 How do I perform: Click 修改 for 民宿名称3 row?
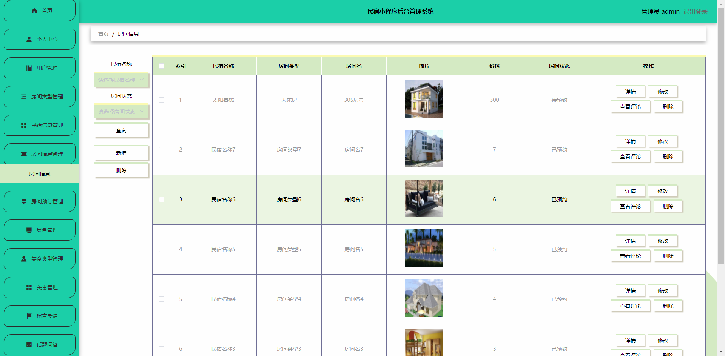(x=663, y=341)
